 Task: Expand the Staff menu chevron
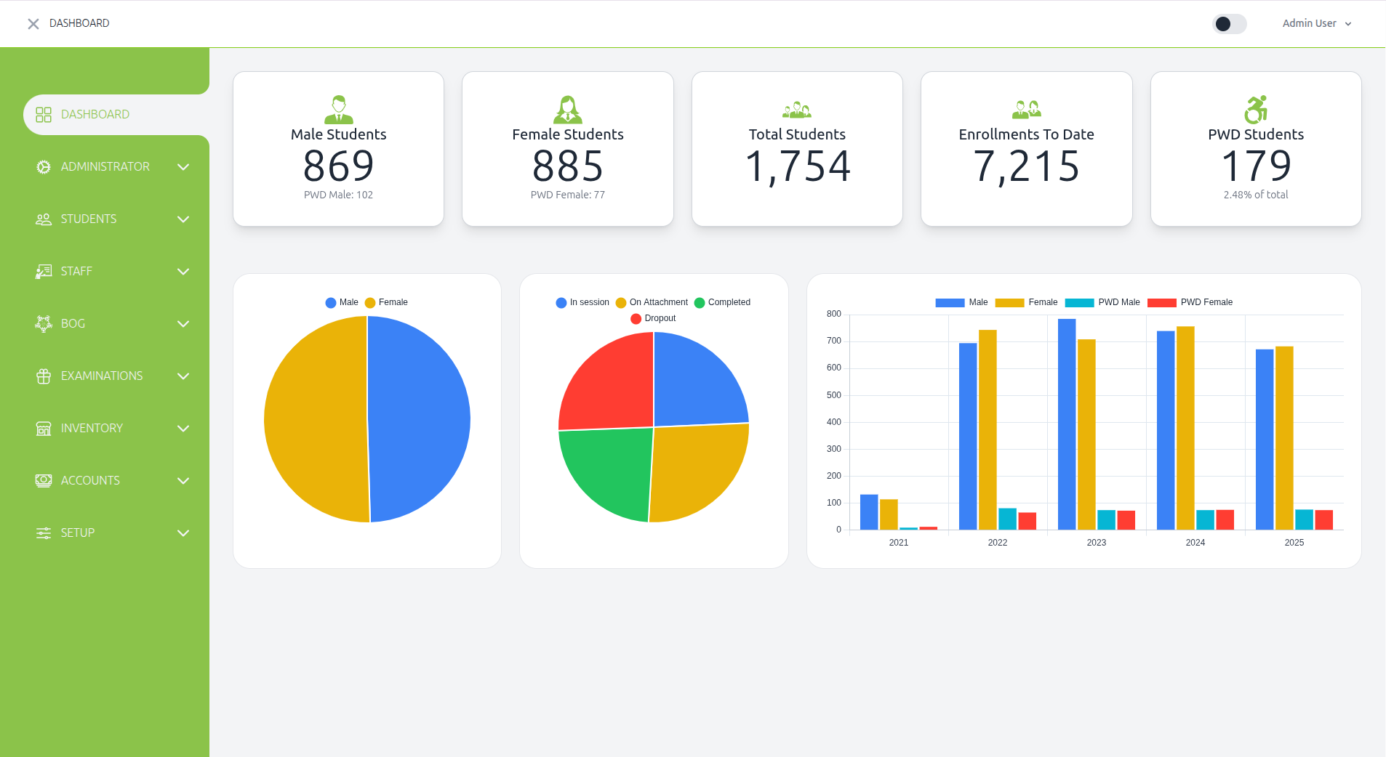click(x=183, y=272)
